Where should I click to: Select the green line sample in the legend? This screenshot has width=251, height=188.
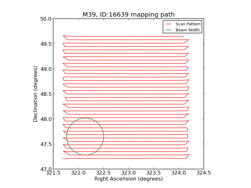point(168,30)
